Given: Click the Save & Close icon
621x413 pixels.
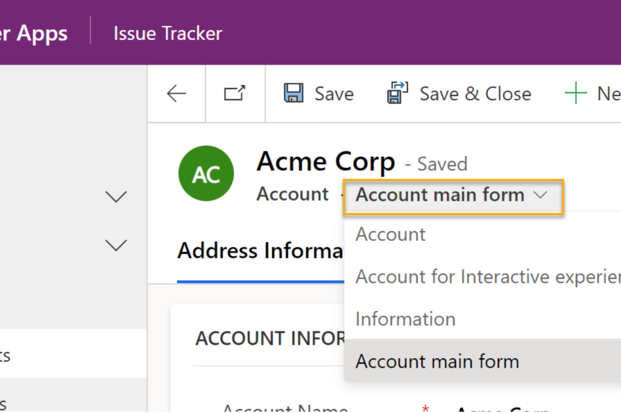Looking at the screenshot, I should click(x=396, y=93).
